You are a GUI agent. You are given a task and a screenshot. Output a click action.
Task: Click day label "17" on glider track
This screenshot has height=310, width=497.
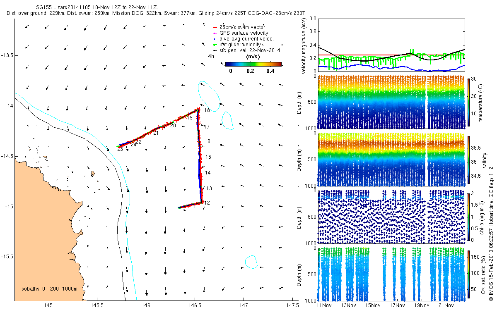tap(207, 126)
